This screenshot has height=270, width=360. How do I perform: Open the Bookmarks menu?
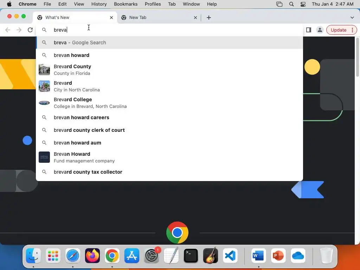click(126, 4)
